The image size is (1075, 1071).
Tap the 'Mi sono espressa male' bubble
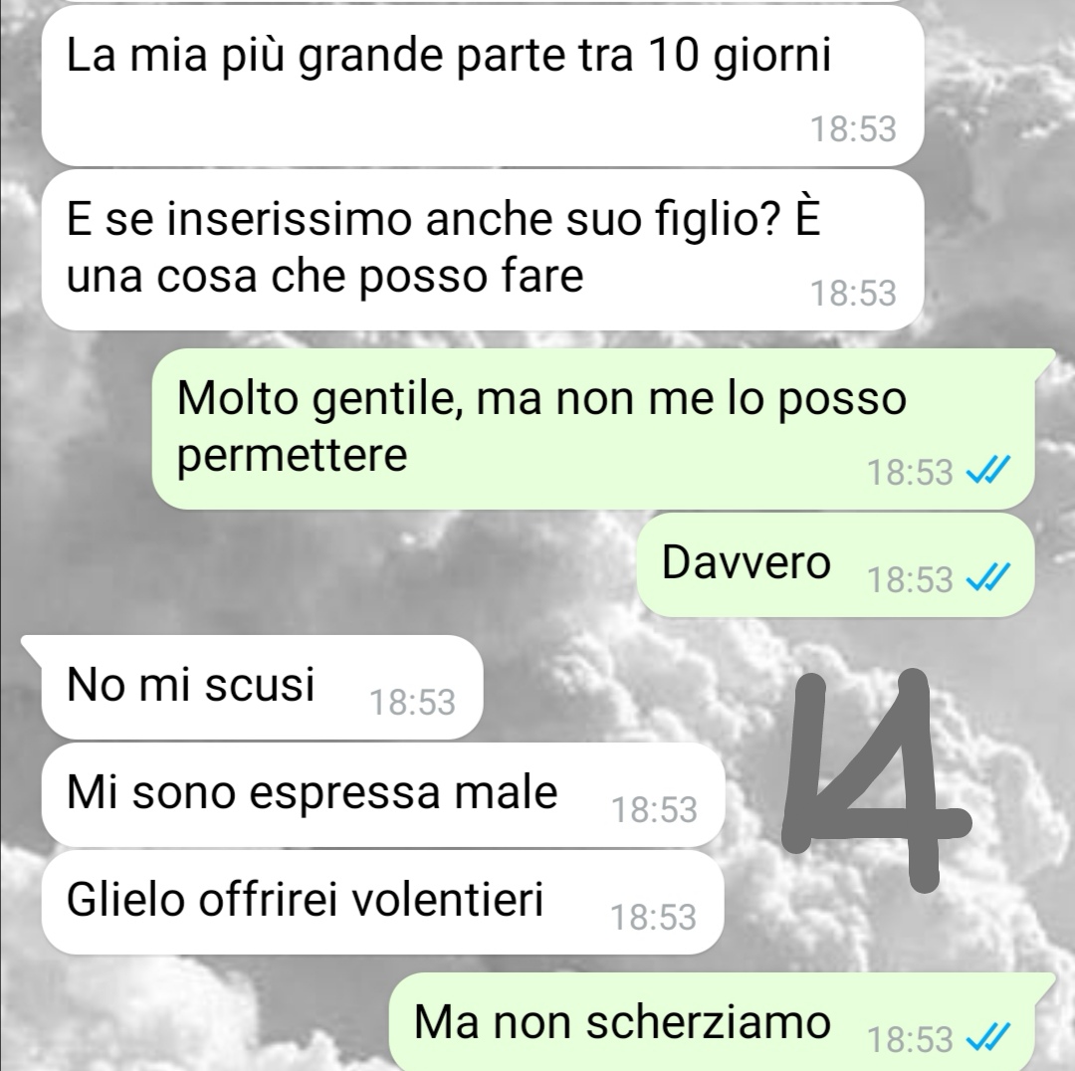click(x=382, y=794)
